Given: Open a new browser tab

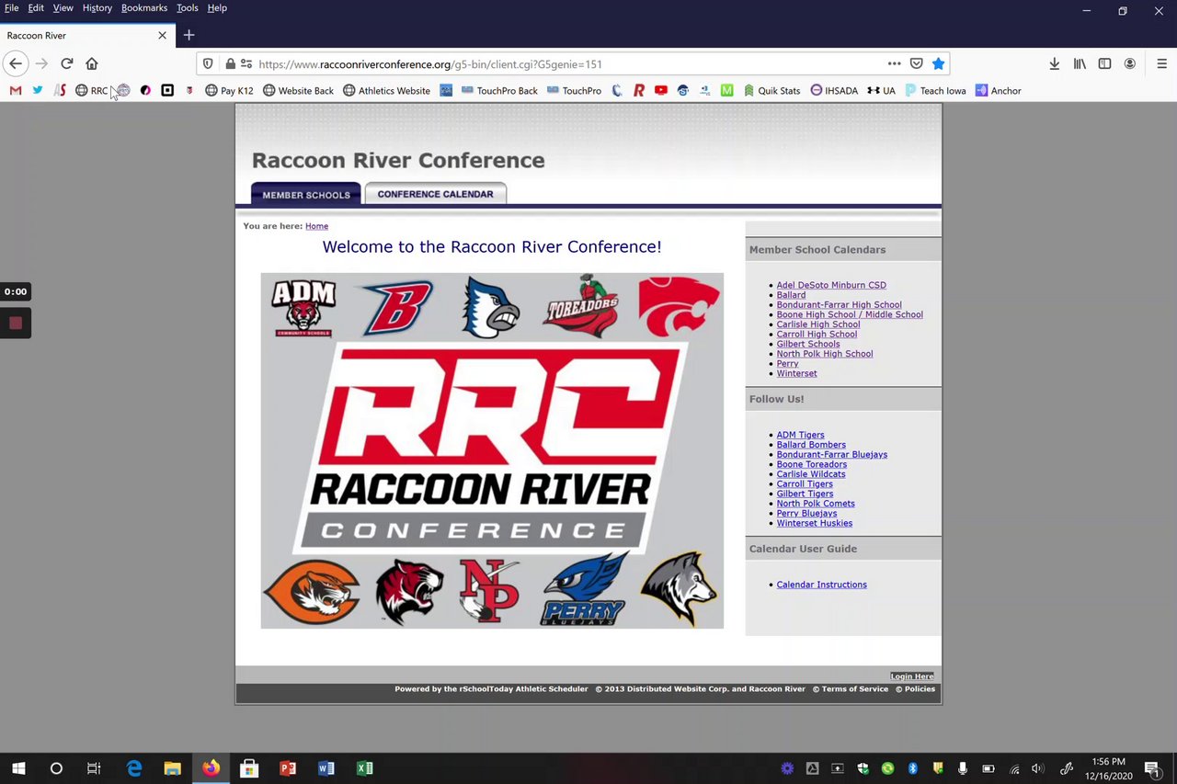Looking at the screenshot, I should pyautogui.click(x=189, y=35).
